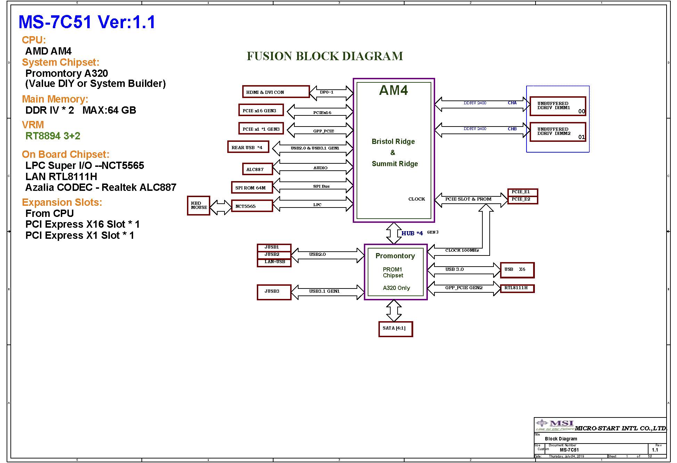The width and height of the screenshot is (677, 463).
Task: Select the blue 'HUB *4' label
Action: (412, 233)
